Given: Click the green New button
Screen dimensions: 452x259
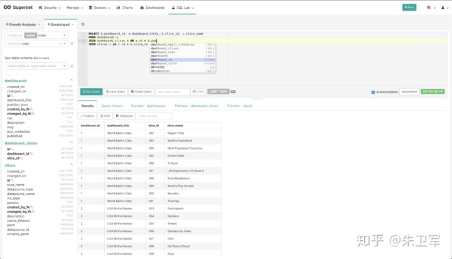Looking at the screenshot, I should click(409, 7).
